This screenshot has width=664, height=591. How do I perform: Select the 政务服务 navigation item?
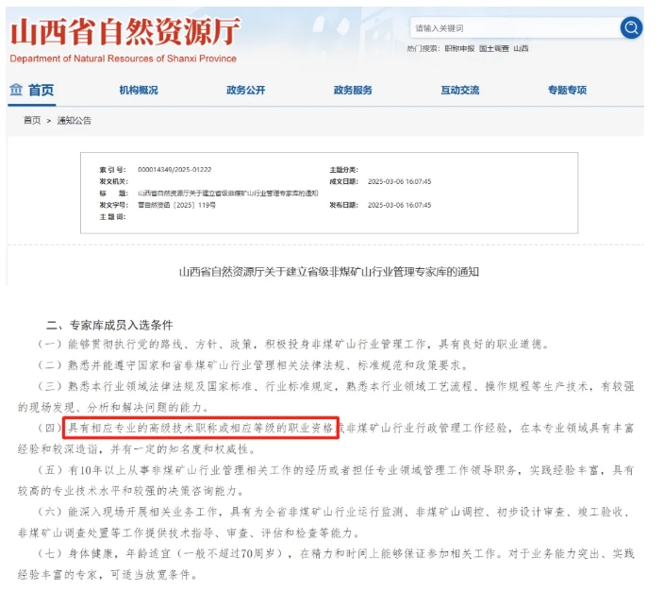[x=353, y=91]
